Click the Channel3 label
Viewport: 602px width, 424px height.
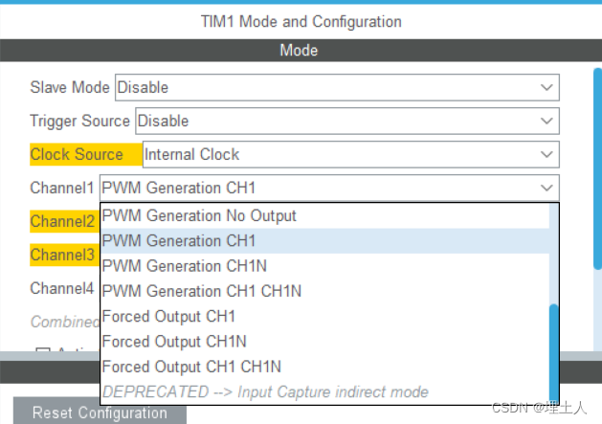[62, 255]
